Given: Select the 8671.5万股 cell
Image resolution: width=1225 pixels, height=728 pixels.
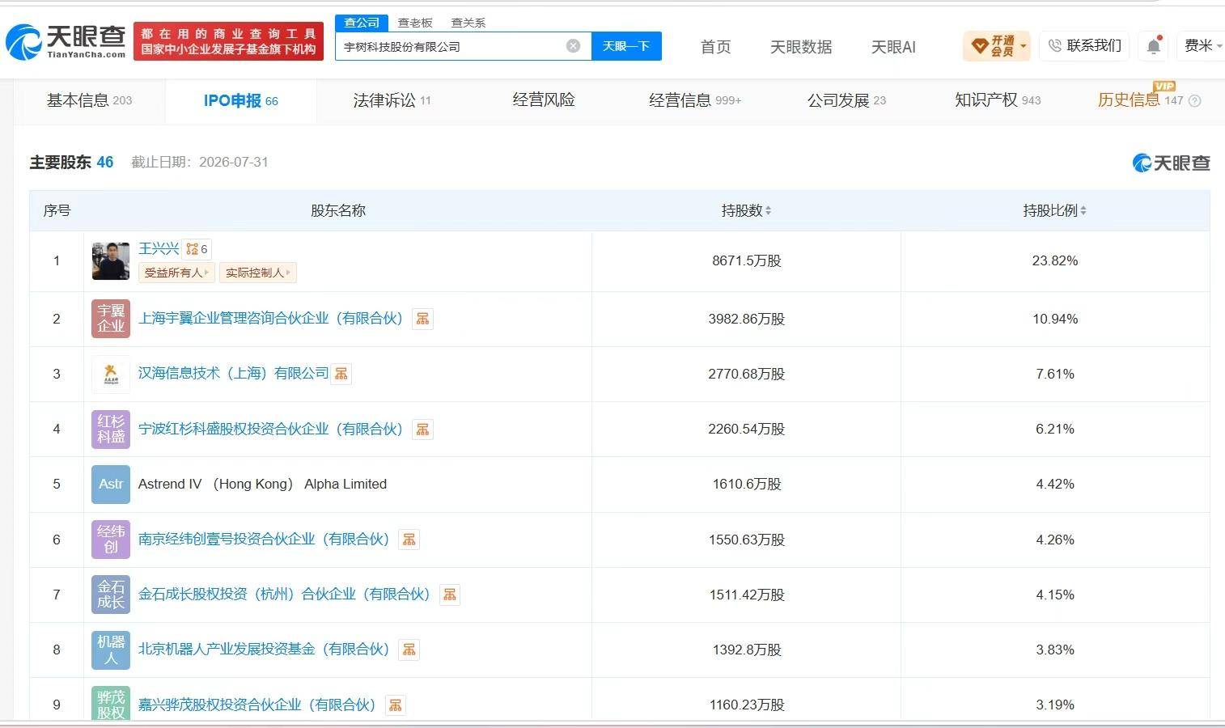Looking at the screenshot, I should point(746,261).
